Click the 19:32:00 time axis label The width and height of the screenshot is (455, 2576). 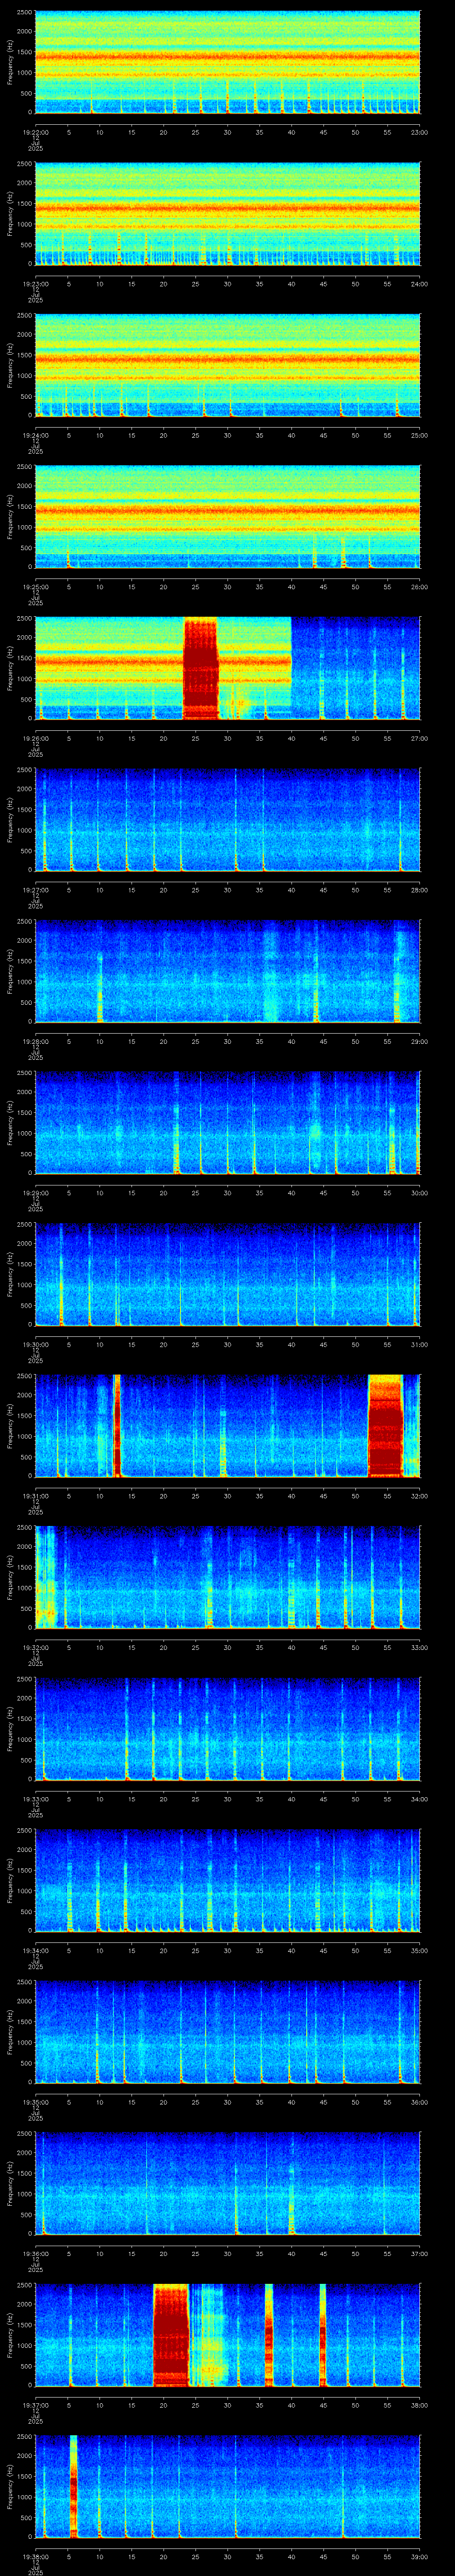(35, 1647)
